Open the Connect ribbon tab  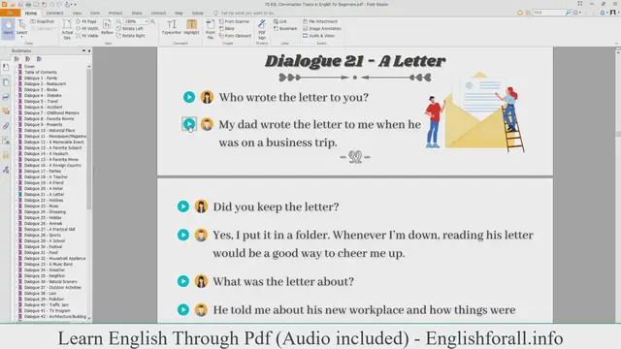tap(158, 13)
